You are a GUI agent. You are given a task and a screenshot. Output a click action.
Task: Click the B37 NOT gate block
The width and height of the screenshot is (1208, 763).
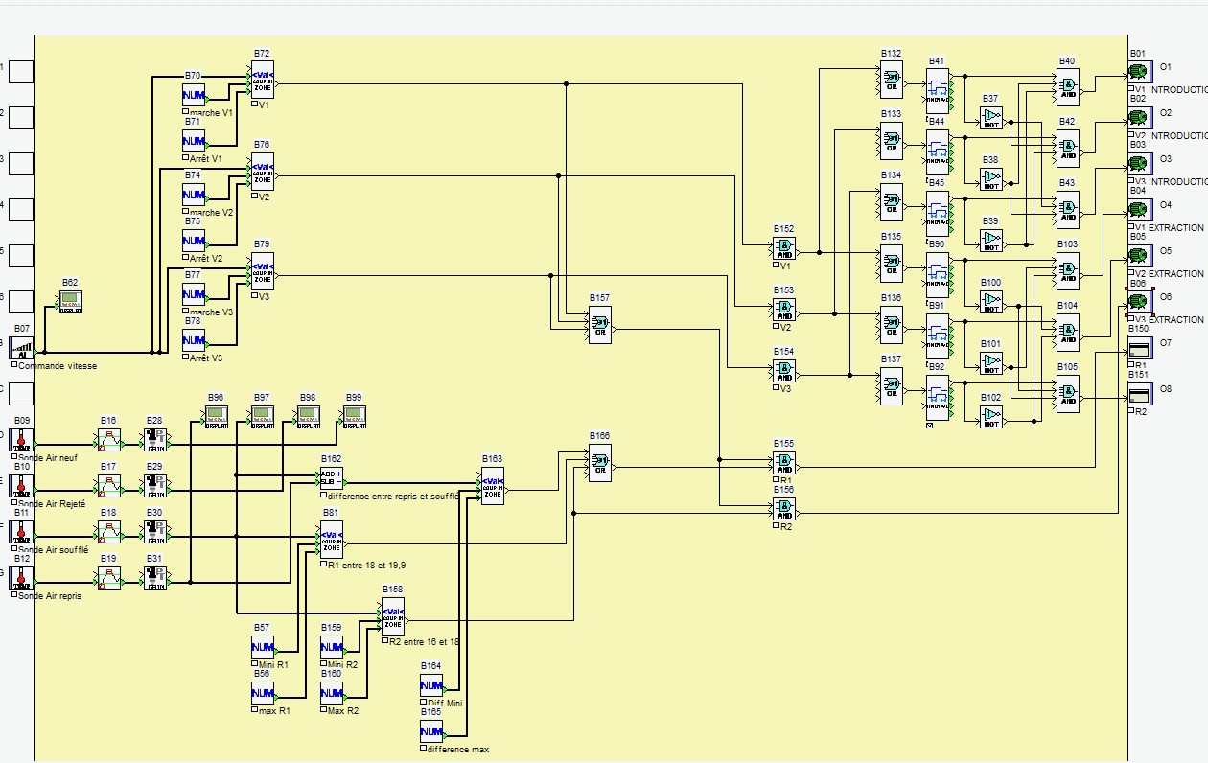point(991,118)
